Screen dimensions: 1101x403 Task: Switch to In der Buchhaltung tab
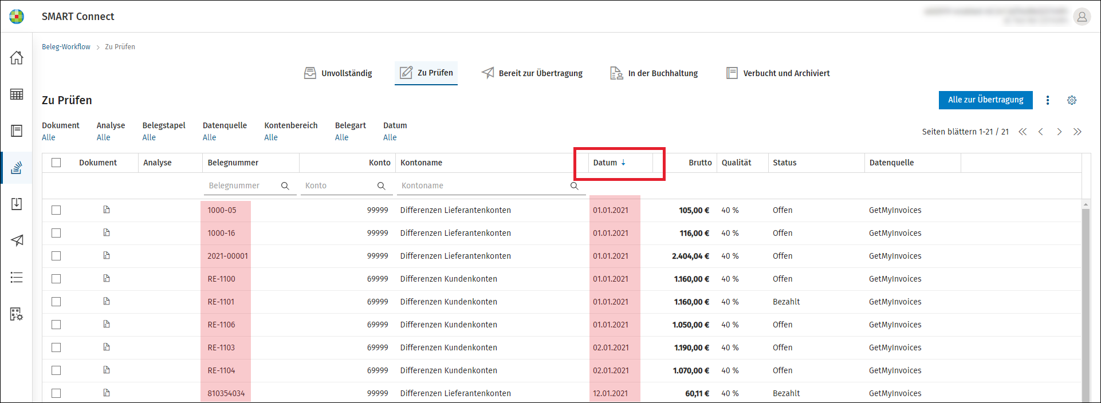click(x=654, y=73)
